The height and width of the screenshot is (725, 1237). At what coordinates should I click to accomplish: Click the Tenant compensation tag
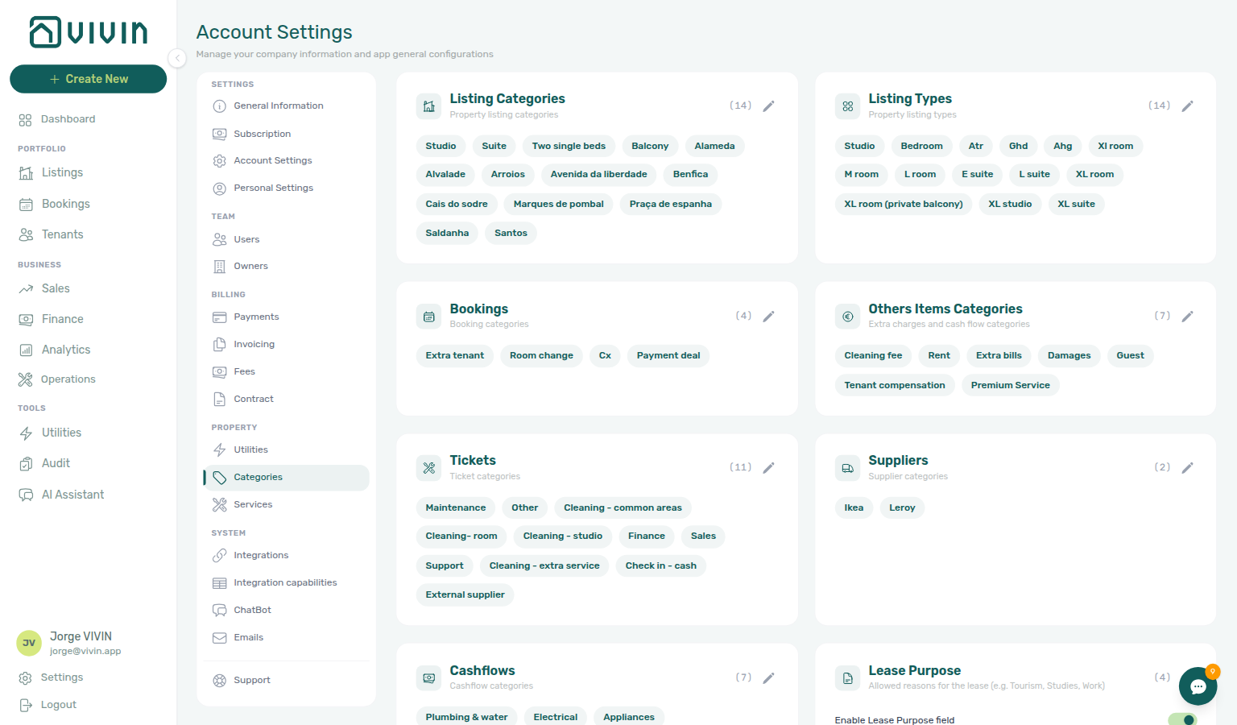click(x=894, y=386)
